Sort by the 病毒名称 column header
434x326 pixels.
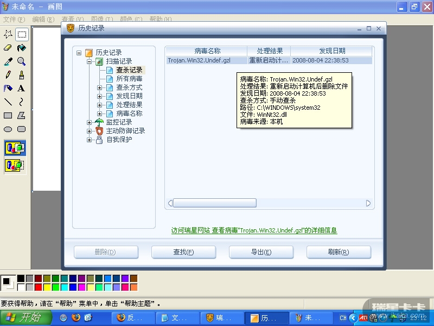207,51
